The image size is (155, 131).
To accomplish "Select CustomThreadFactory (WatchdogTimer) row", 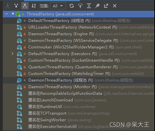I will click(x=79, y=74).
